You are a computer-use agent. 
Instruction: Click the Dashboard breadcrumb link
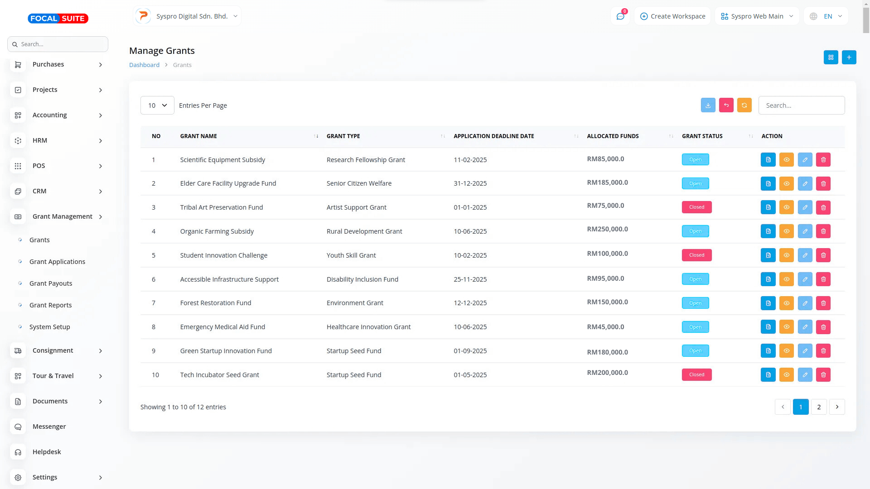144,65
